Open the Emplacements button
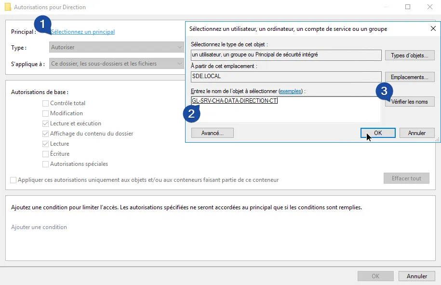The height and width of the screenshot is (285, 441). tap(409, 77)
